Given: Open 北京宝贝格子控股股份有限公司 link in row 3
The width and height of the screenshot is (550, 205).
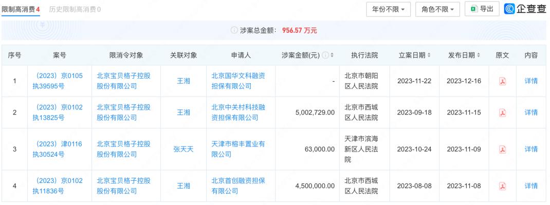Looking at the screenshot, I should click(x=123, y=149).
